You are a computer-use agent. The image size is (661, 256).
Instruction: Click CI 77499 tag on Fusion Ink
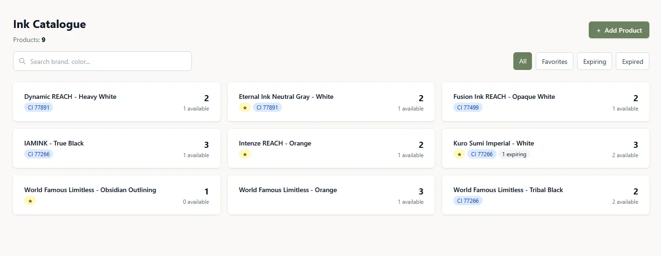[x=468, y=108]
